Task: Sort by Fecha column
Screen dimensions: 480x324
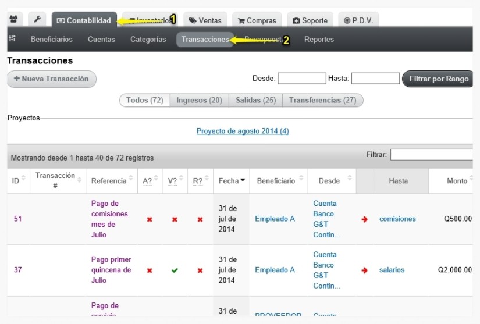Action: pyautogui.click(x=232, y=180)
